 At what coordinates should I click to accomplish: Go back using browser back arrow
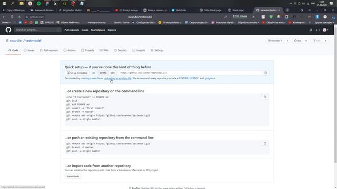4,17
